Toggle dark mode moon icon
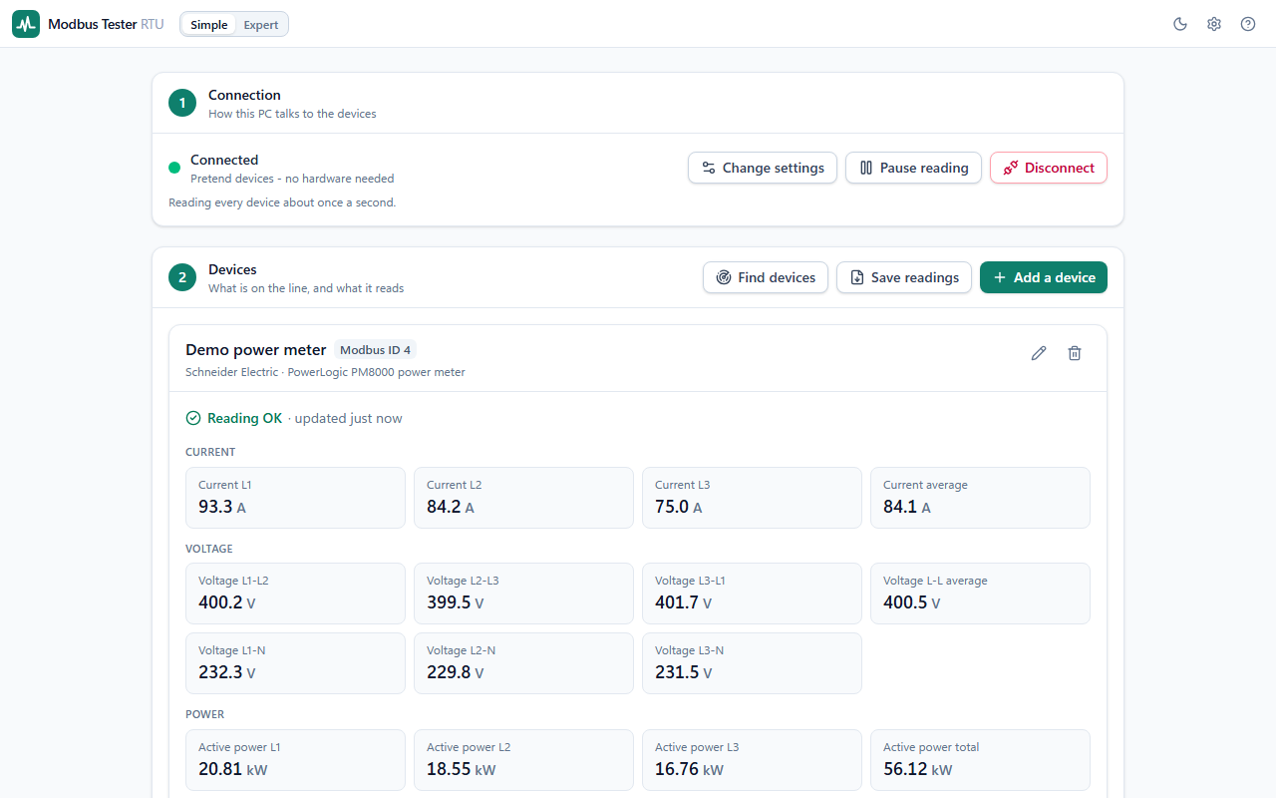Viewport: 1276px width, 798px height. pos(1180,24)
